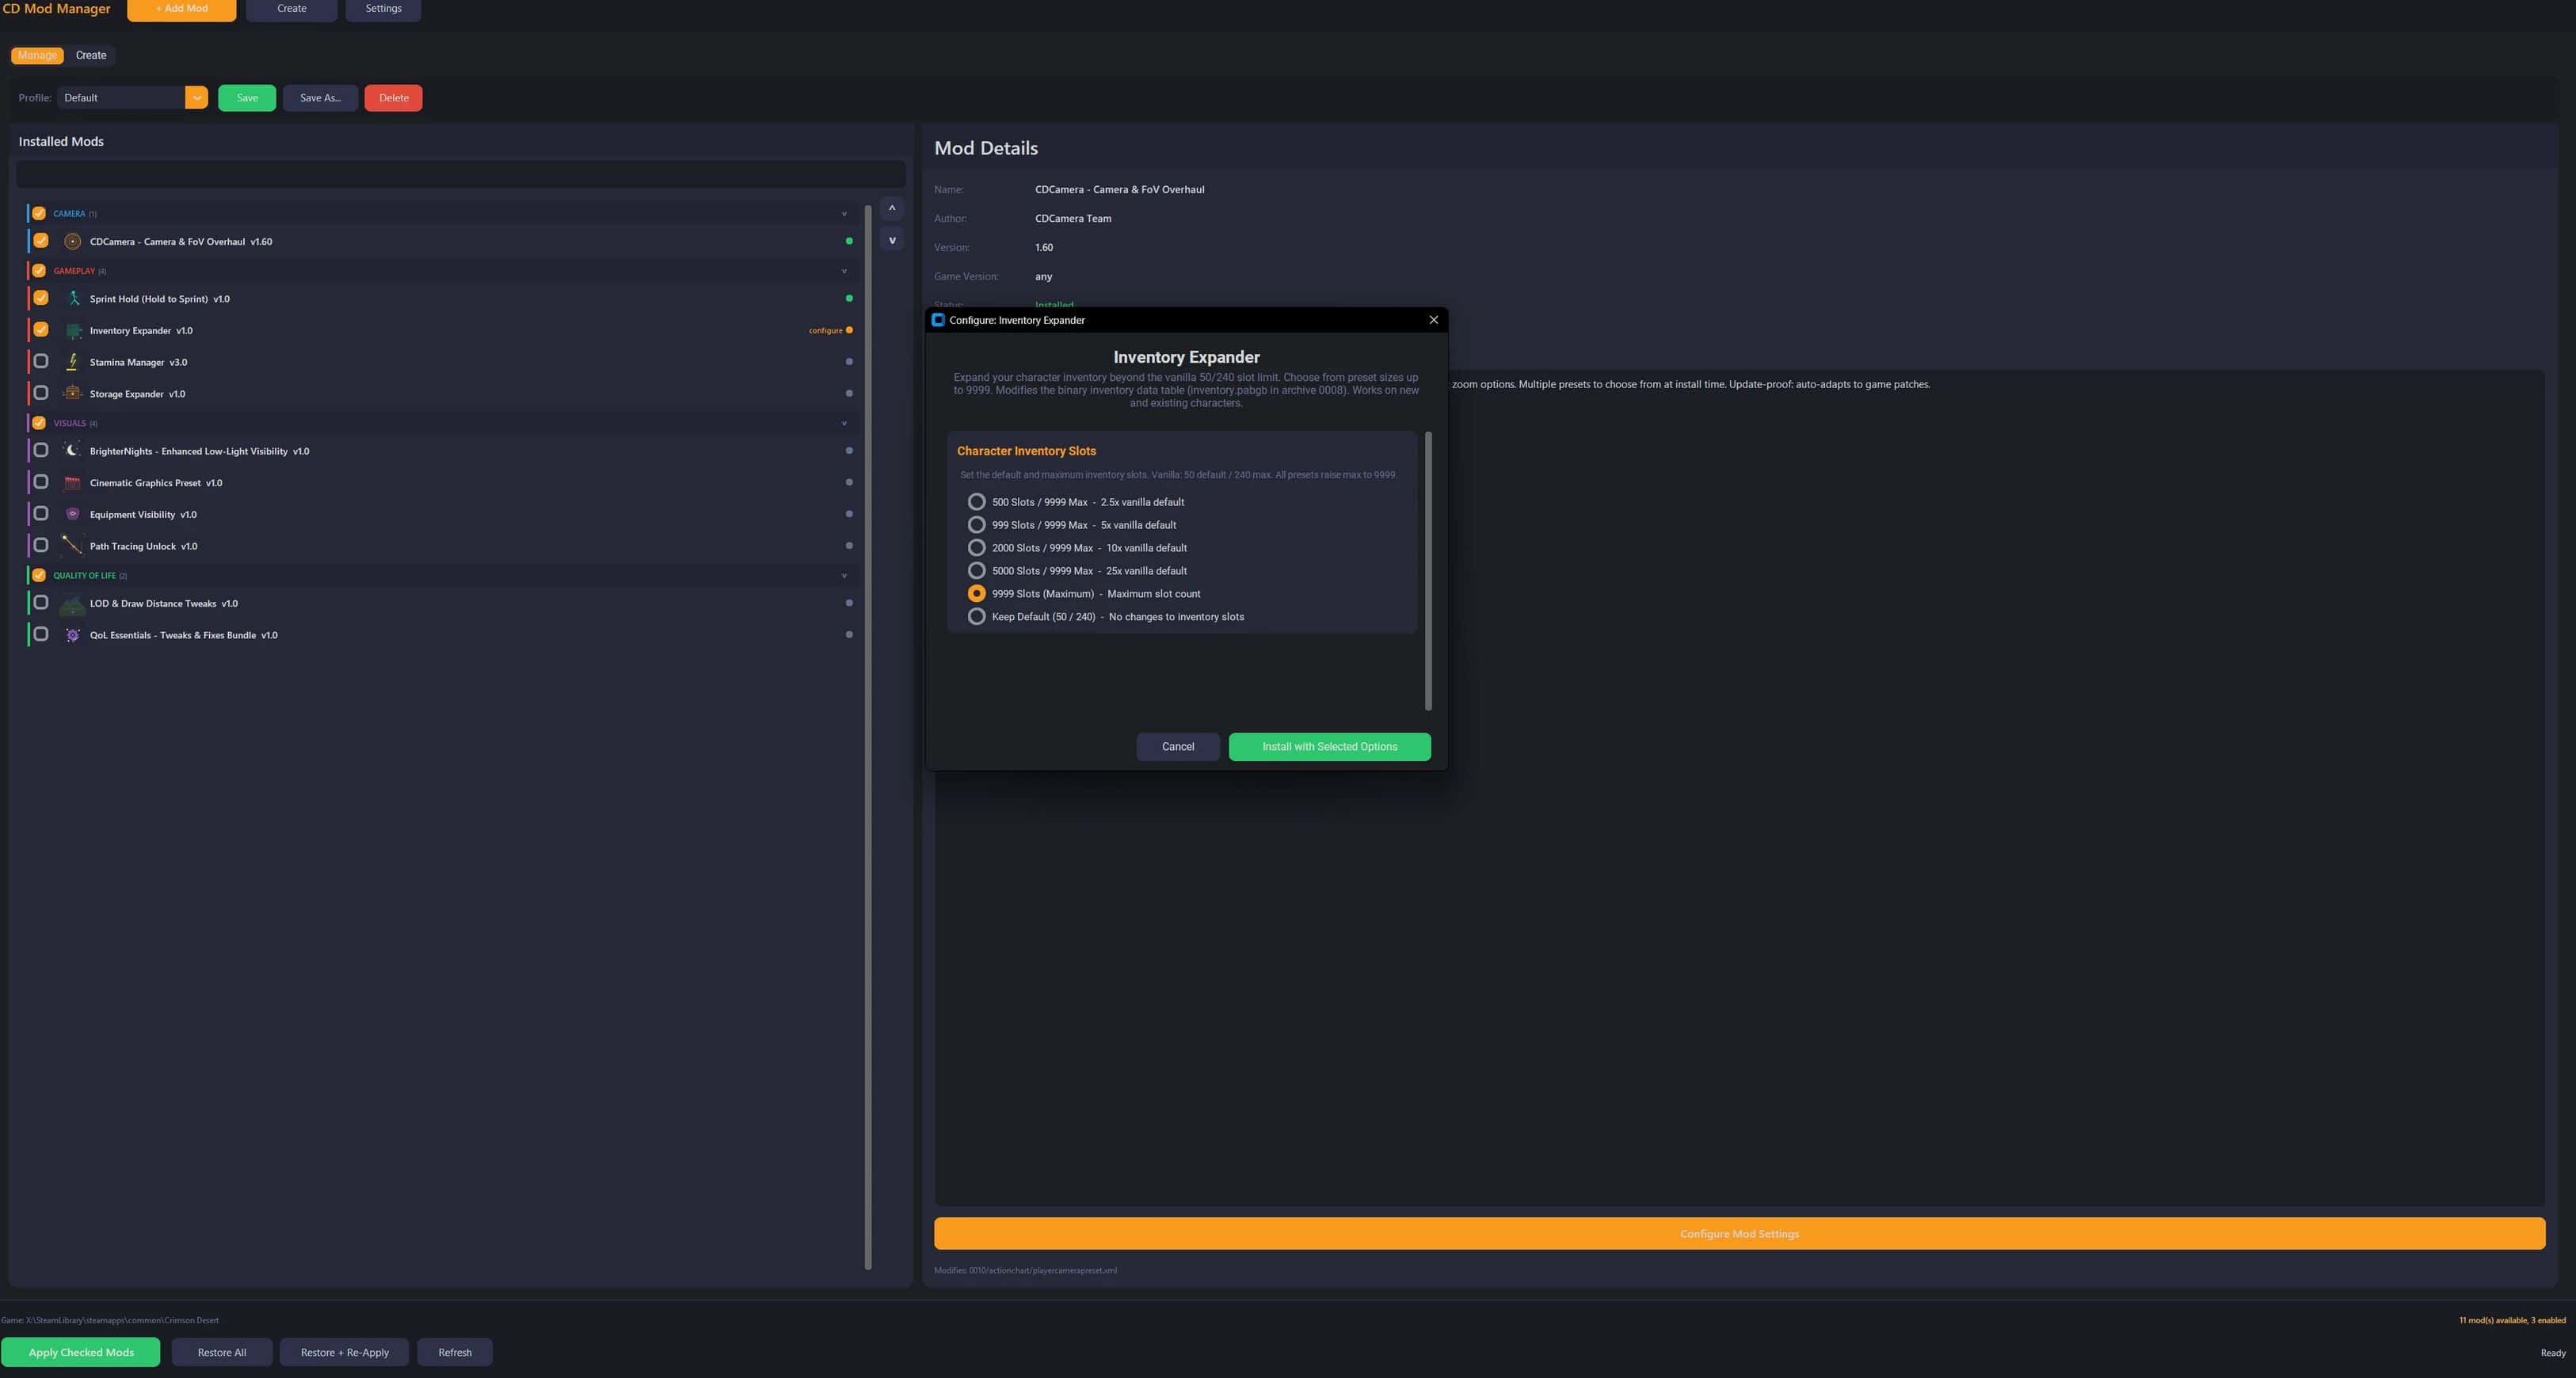Move selected mod up with arrow button
The width and height of the screenshot is (2576, 1378).
click(892, 208)
